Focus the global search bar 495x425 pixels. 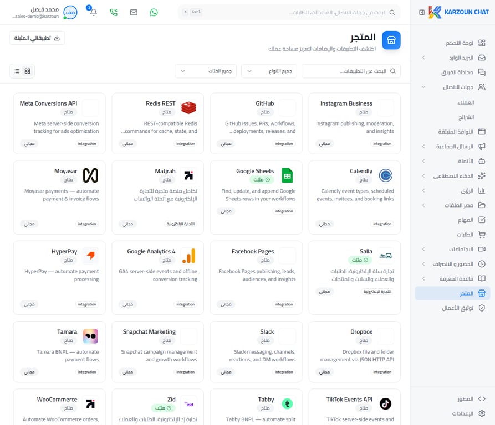point(289,12)
